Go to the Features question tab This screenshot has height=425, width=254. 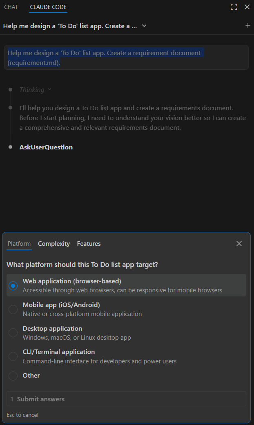[x=89, y=244]
